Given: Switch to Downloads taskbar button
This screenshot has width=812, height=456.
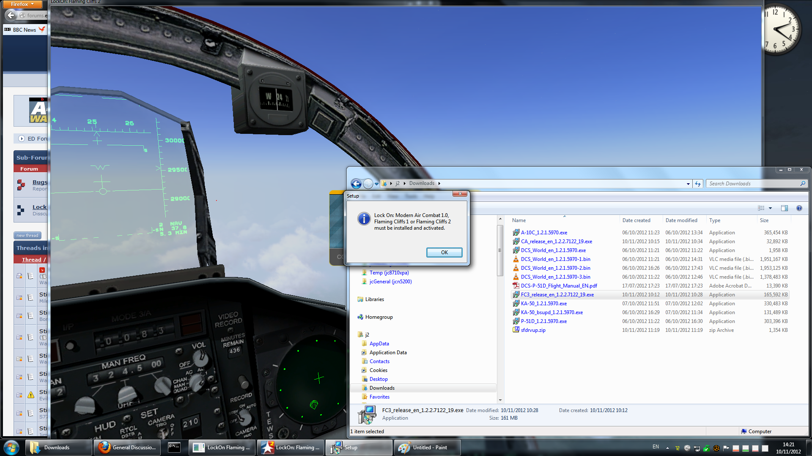Looking at the screenshot, I should [58, 448].
